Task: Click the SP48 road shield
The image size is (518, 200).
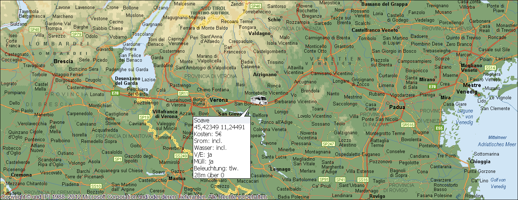Action: [x=35, y=30]
